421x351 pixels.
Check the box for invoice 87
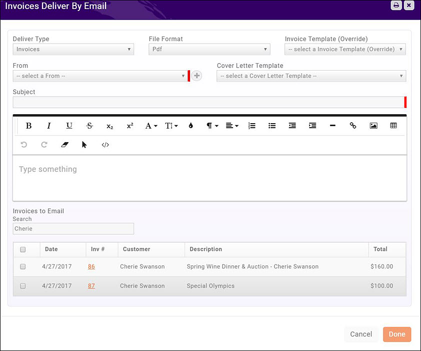22,286
